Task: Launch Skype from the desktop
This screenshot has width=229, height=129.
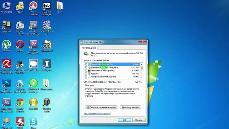Action: 33,123
